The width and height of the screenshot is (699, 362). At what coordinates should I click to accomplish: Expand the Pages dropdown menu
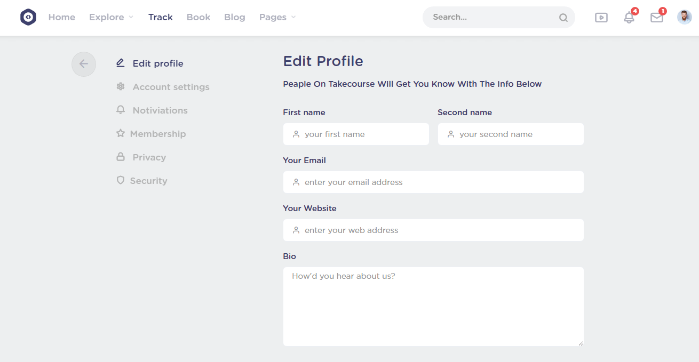tap(277, 17)
